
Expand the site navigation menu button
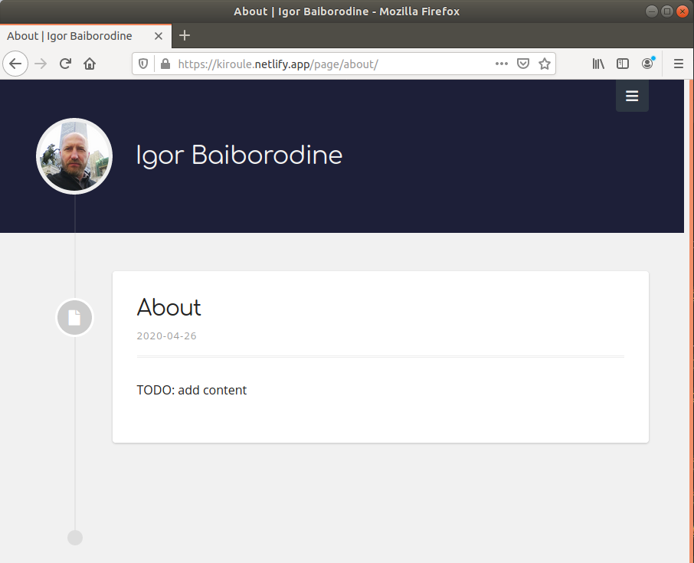click(x=632, y=96)
